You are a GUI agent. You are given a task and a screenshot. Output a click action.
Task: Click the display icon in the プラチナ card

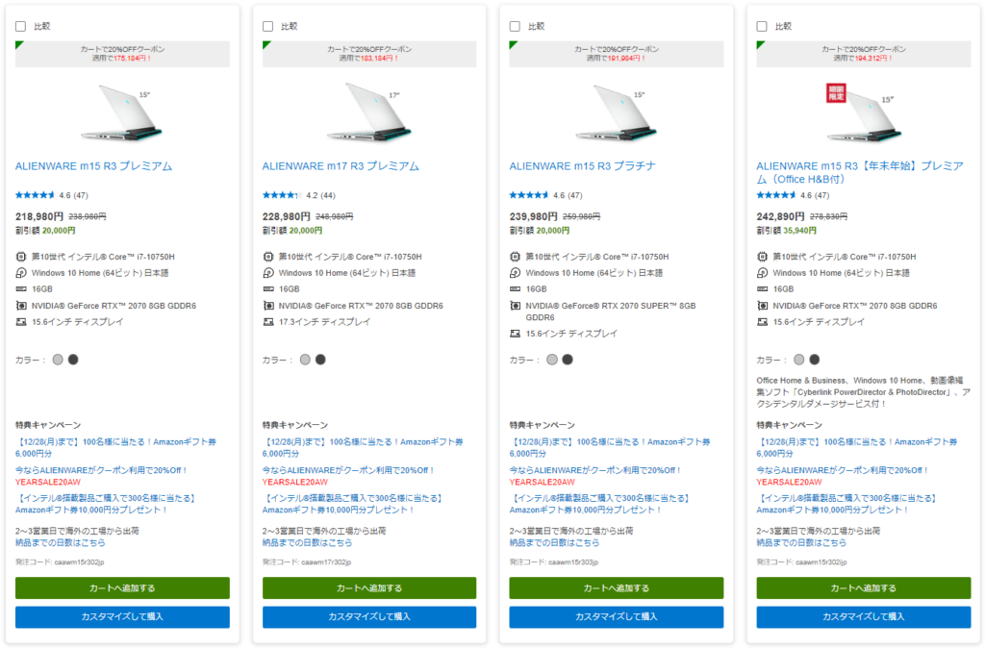click(516, 334)
